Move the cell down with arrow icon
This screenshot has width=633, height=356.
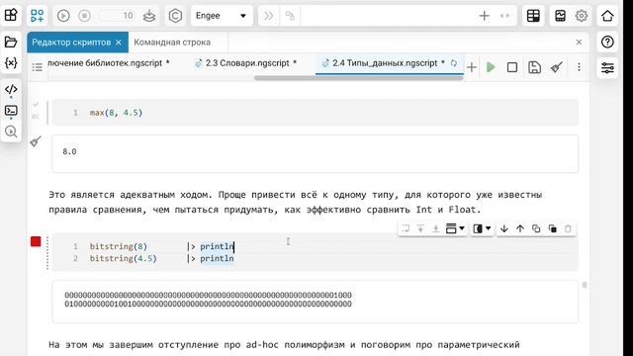(503, 228)
